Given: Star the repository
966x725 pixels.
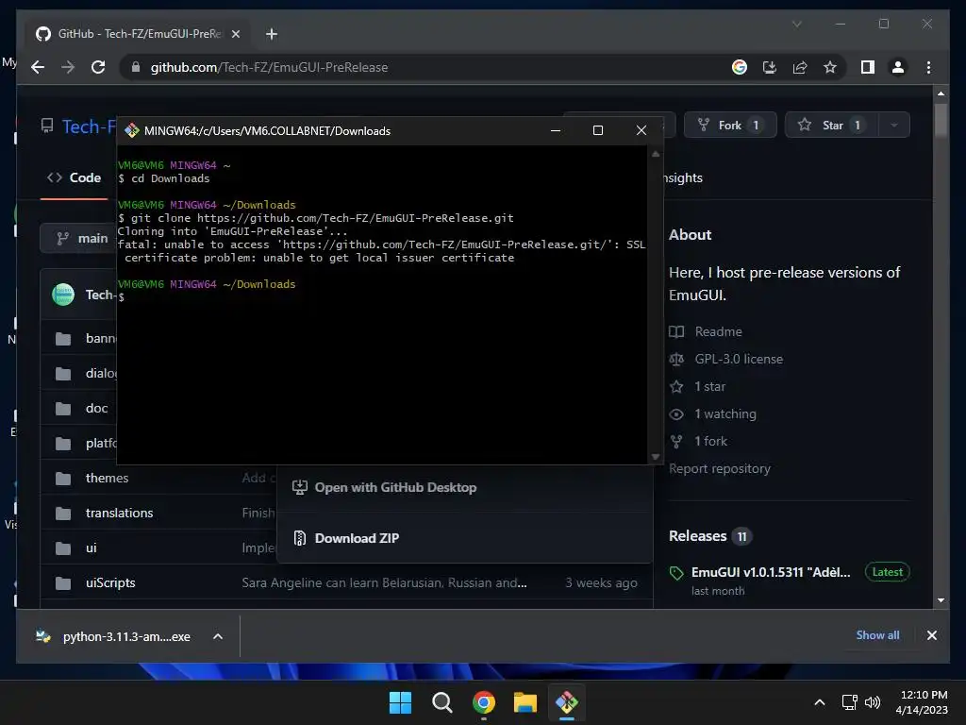Looking at the screenshot, I should (832, 126).
